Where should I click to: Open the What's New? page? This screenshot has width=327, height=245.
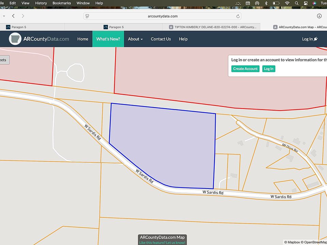(108, 39)
